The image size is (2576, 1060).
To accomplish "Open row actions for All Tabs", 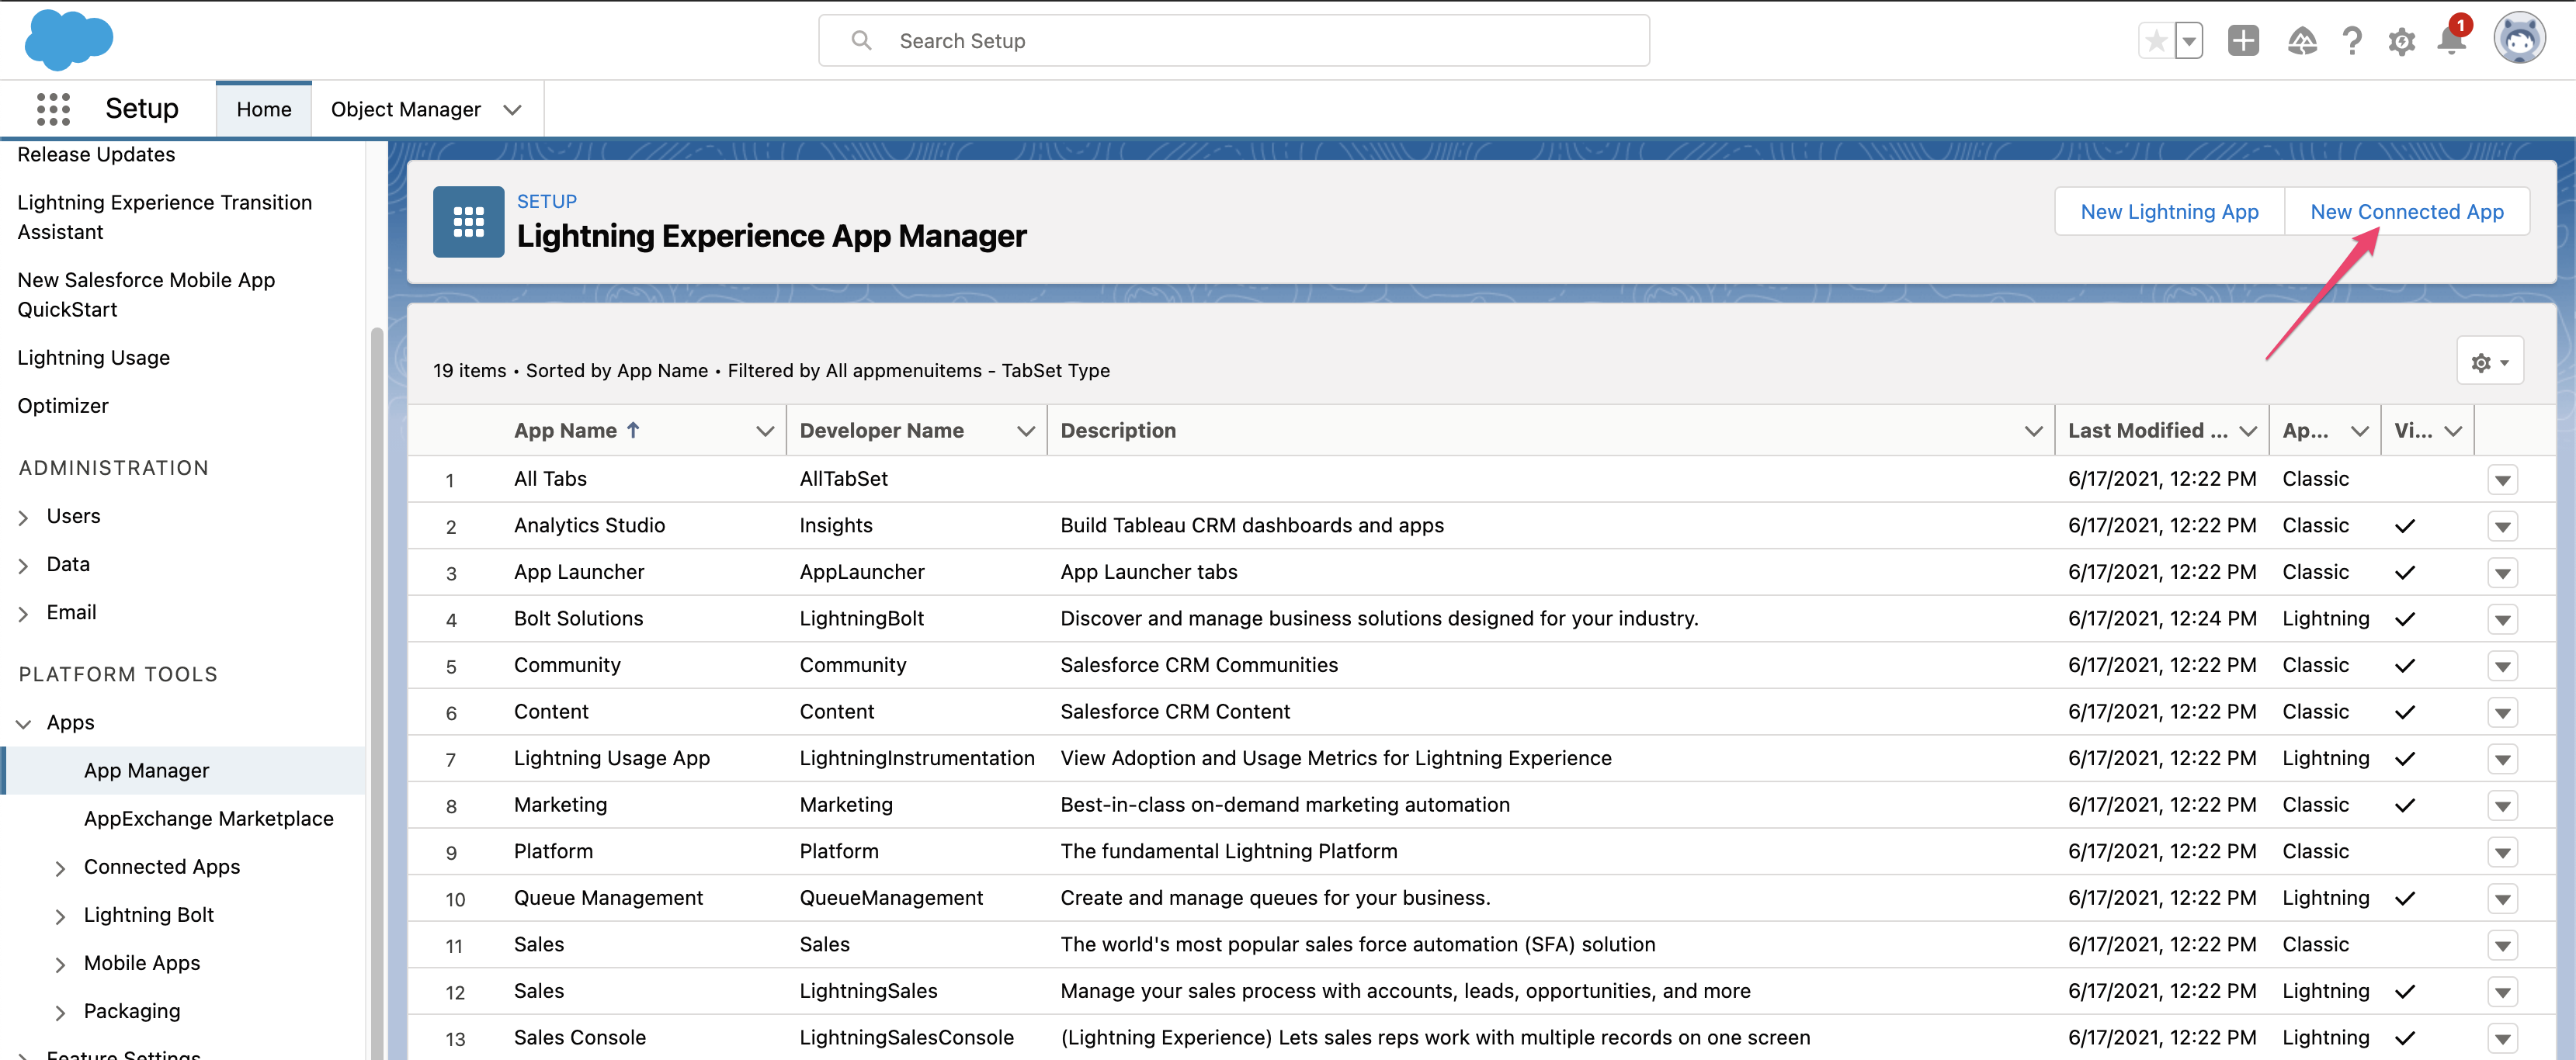I will coord(2502,480).
